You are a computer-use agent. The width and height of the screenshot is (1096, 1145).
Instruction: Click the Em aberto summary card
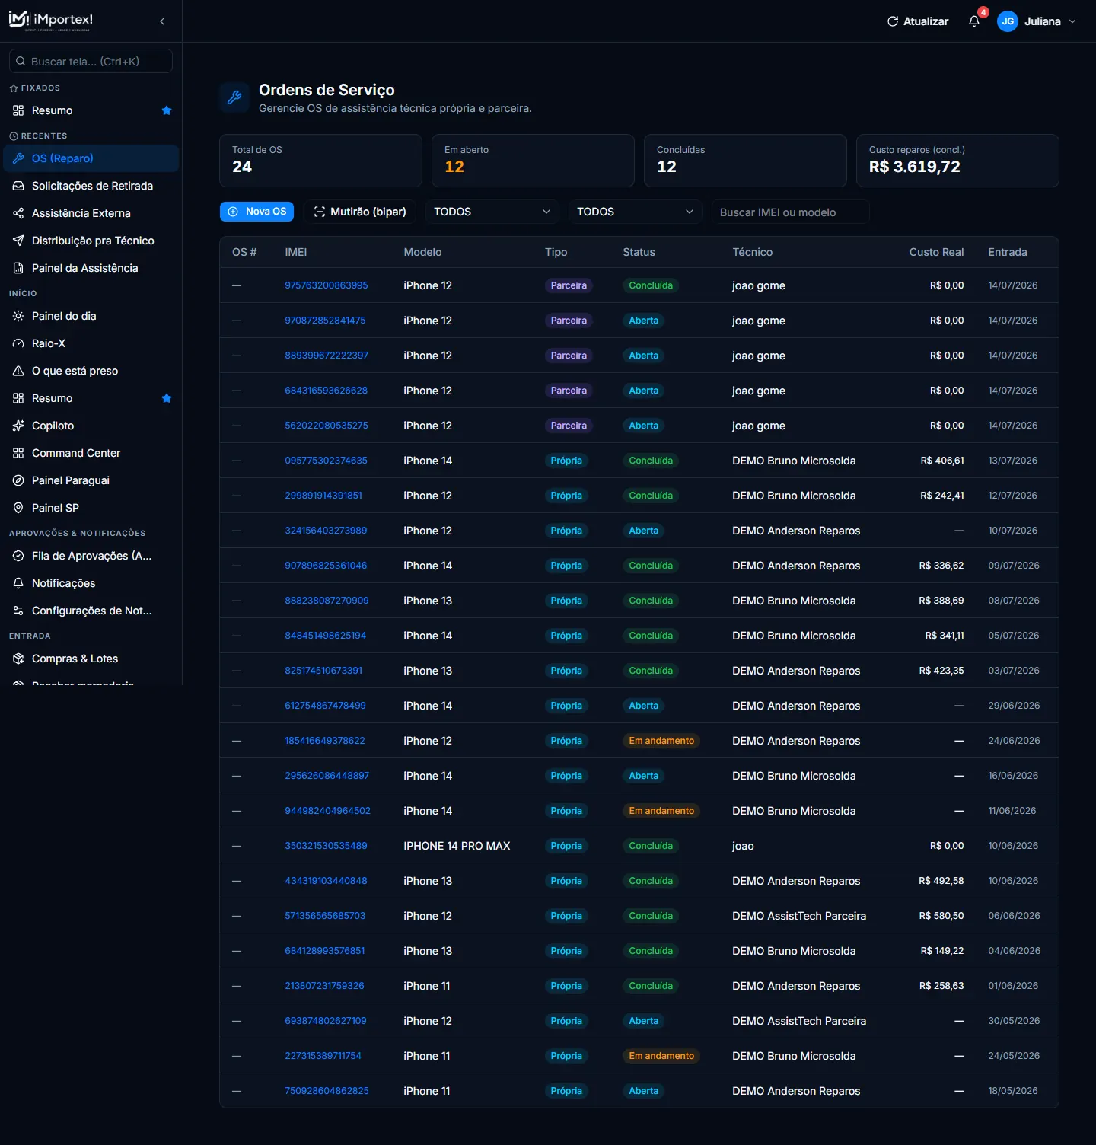point(533,161)
